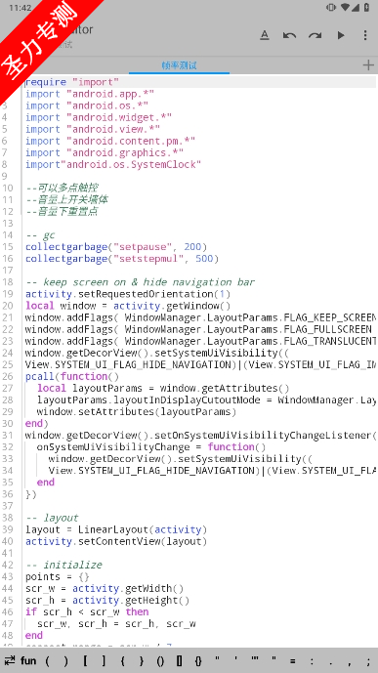Viewport: 378px width, 673px height.
Task: Tap line number 26 in gutter
Action: pyautogui.click(x=8, y=376)
